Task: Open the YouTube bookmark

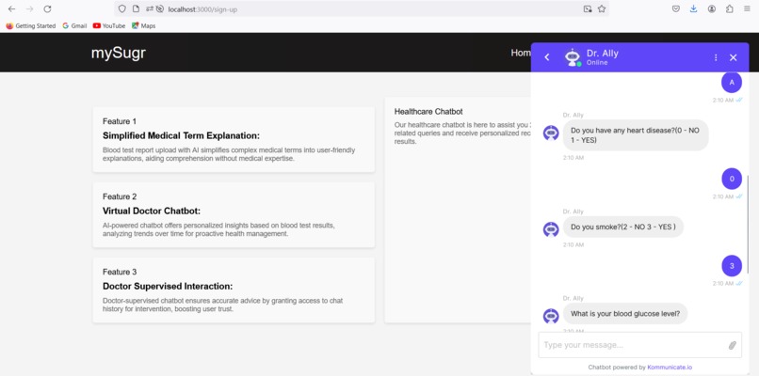Action: coord(109,25)
